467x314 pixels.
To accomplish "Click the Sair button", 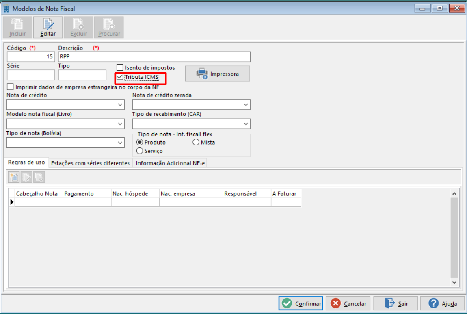I will click(396, 303).
